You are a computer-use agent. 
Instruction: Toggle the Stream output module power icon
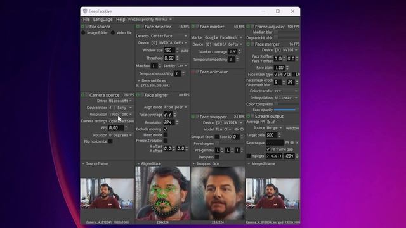[x=248, y=117]
